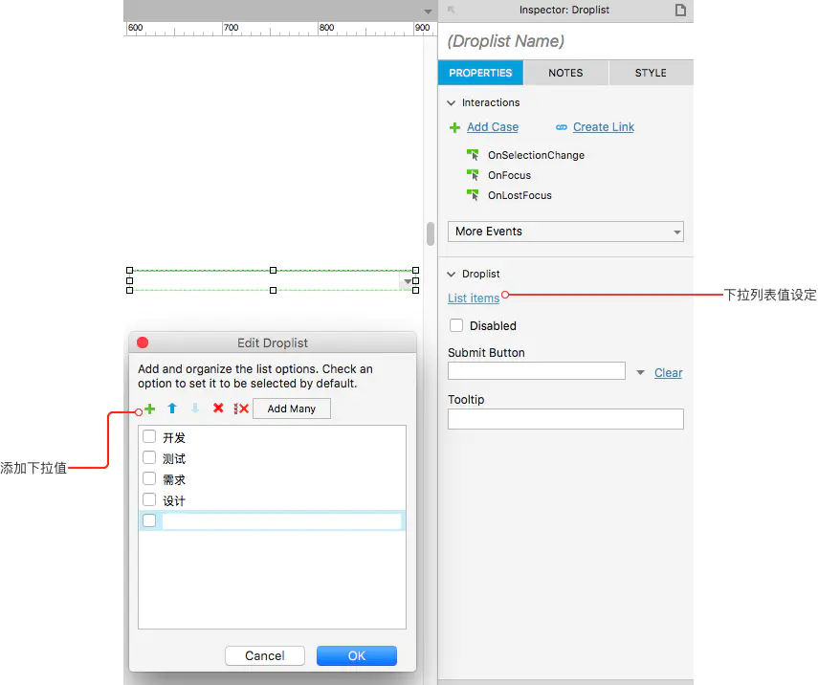Collapse the Interactions section
Image resolution: width=818 pixels, height=685 pixels.
452,102
